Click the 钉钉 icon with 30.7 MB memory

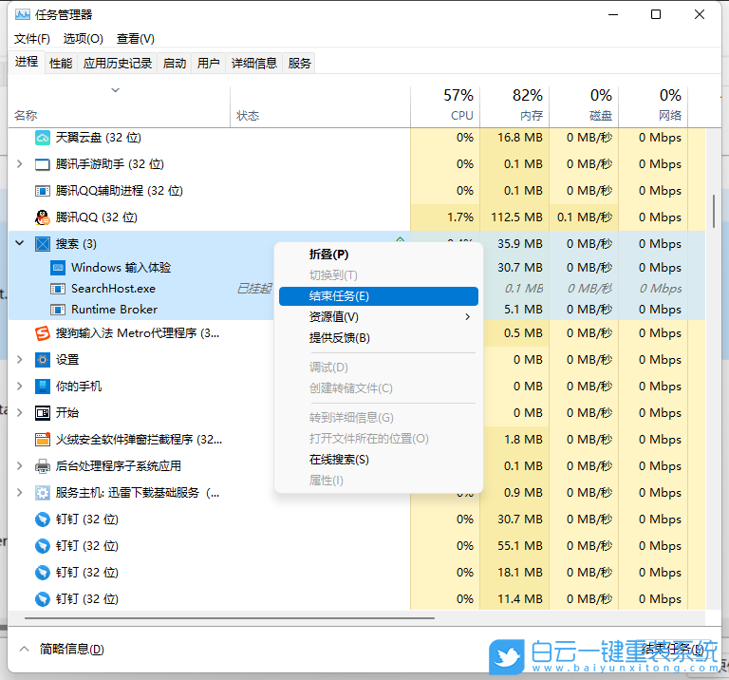(x=43, y=519)
